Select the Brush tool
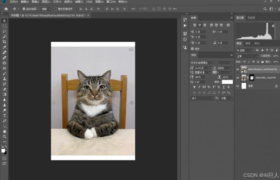This screenshot has width=280, height=180. (4, 73)
